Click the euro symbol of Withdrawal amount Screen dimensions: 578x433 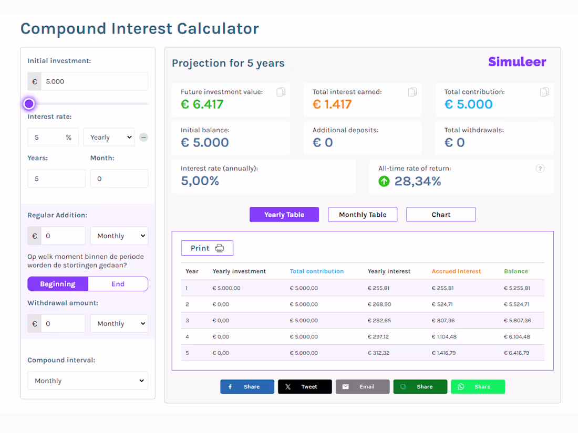pos(35,324)
